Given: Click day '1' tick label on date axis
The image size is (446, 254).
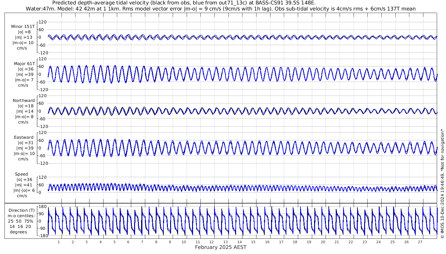Looking at the screenshot, I should tap(59, 242).
